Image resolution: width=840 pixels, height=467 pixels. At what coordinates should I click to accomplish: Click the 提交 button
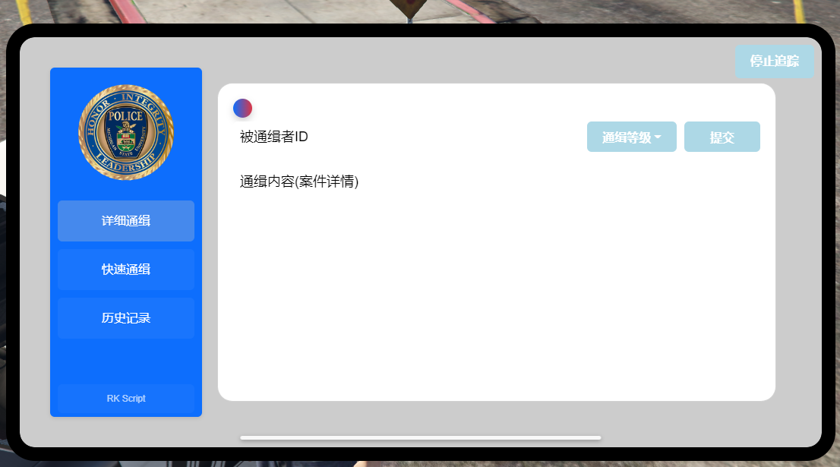pos(722,137)
